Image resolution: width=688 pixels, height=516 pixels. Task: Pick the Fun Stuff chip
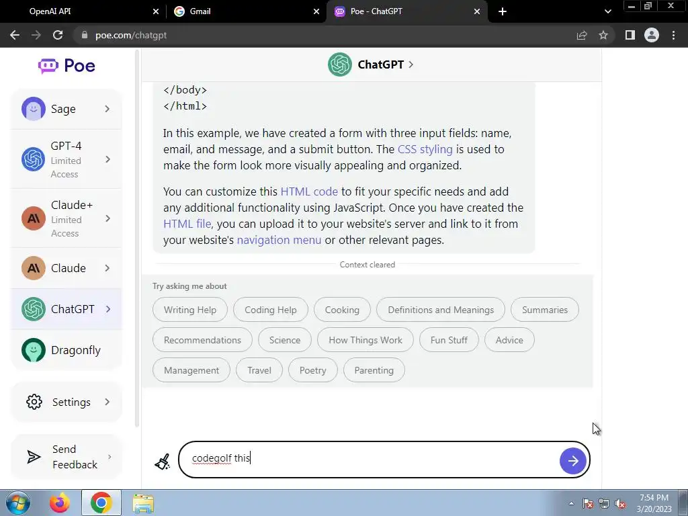click(x=449, y=340)
